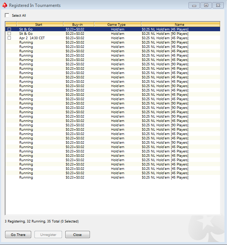Check the highlighted 45 Players Sit & Go row box
227x245 pixels.
(9, 29)
